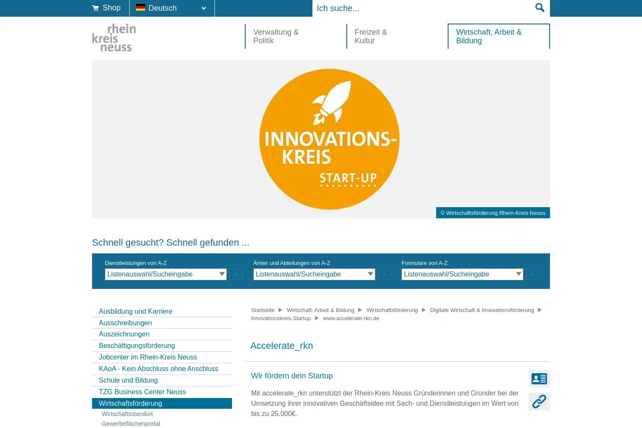Click www.accelerate-rkn.de breadcrumb
Viewport: 642px width, 428px height.
coord(351,318)
